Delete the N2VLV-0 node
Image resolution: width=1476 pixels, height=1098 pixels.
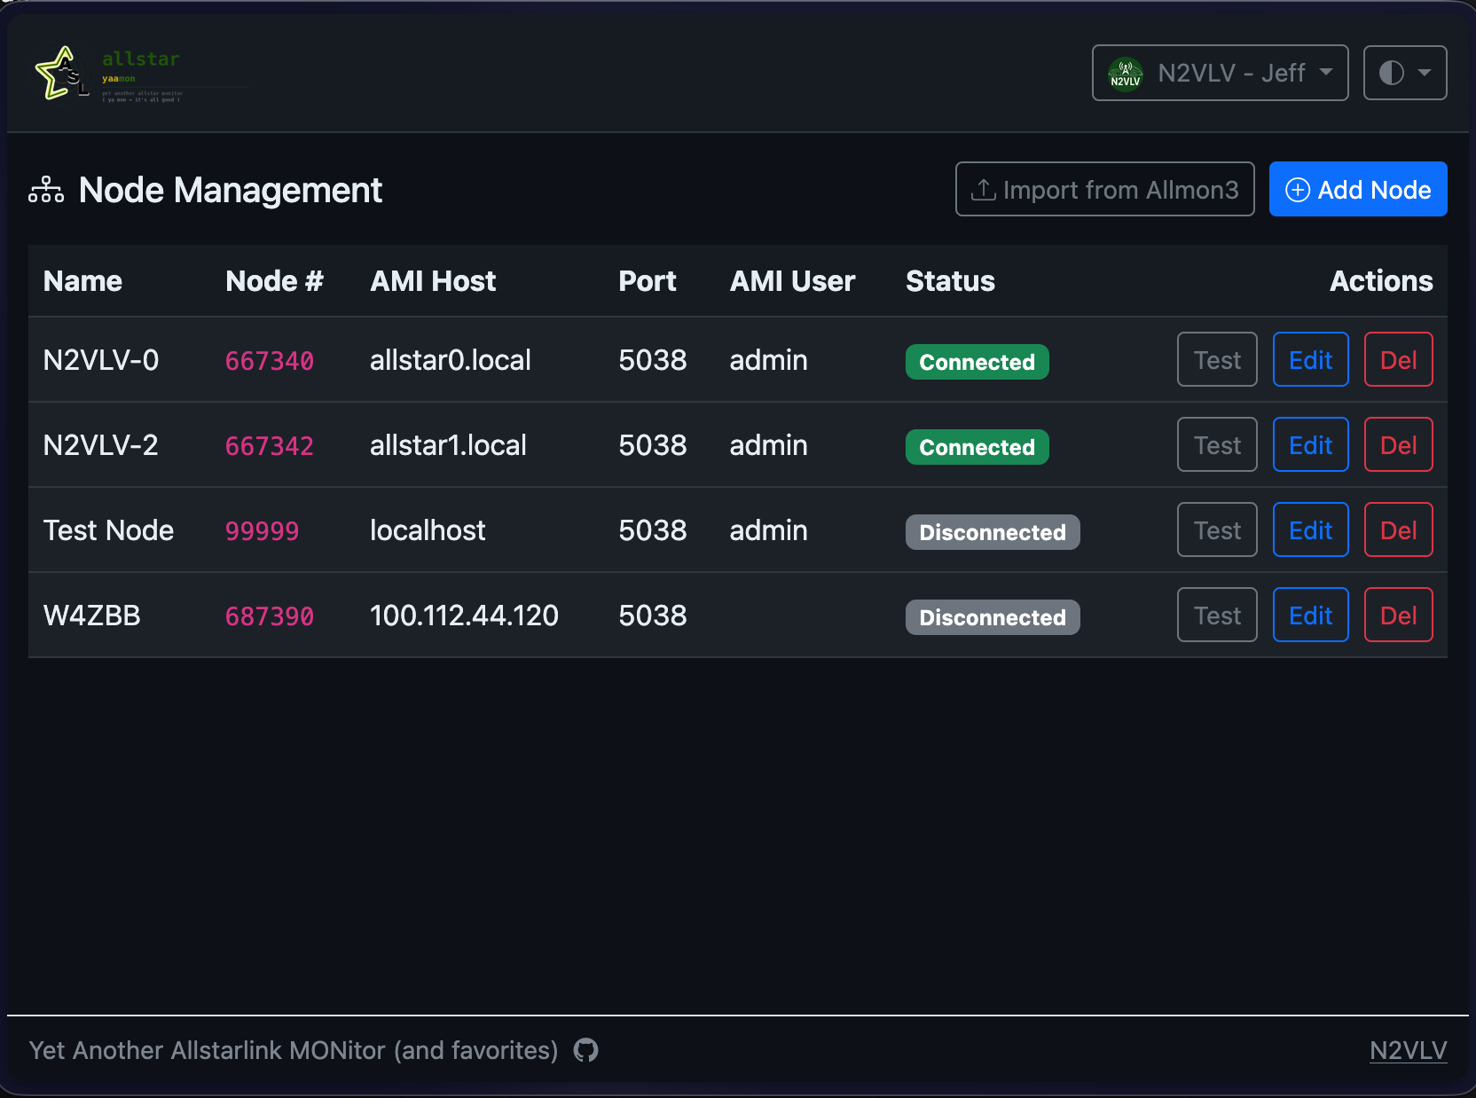pos(1398,359)
